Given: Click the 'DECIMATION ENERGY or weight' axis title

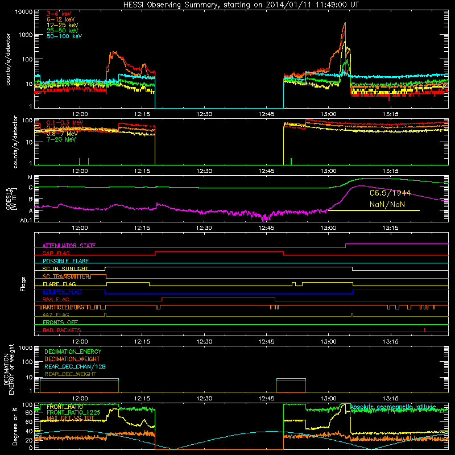Looking at the screenshot, I should click(9, 369).
